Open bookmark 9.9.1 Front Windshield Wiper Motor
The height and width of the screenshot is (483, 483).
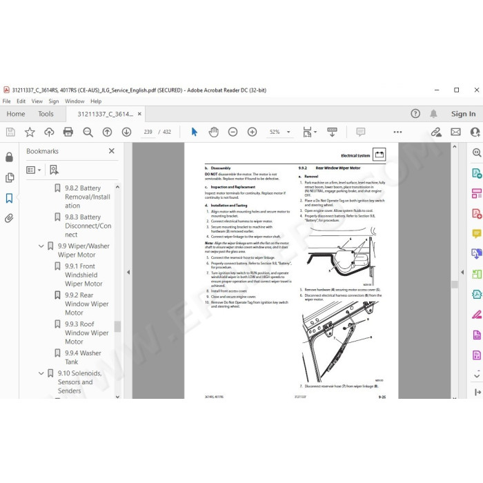83,275
